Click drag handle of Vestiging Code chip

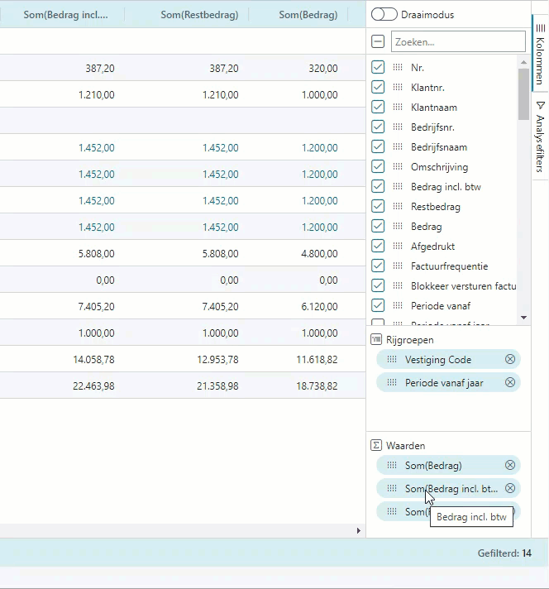coord(392,360)
